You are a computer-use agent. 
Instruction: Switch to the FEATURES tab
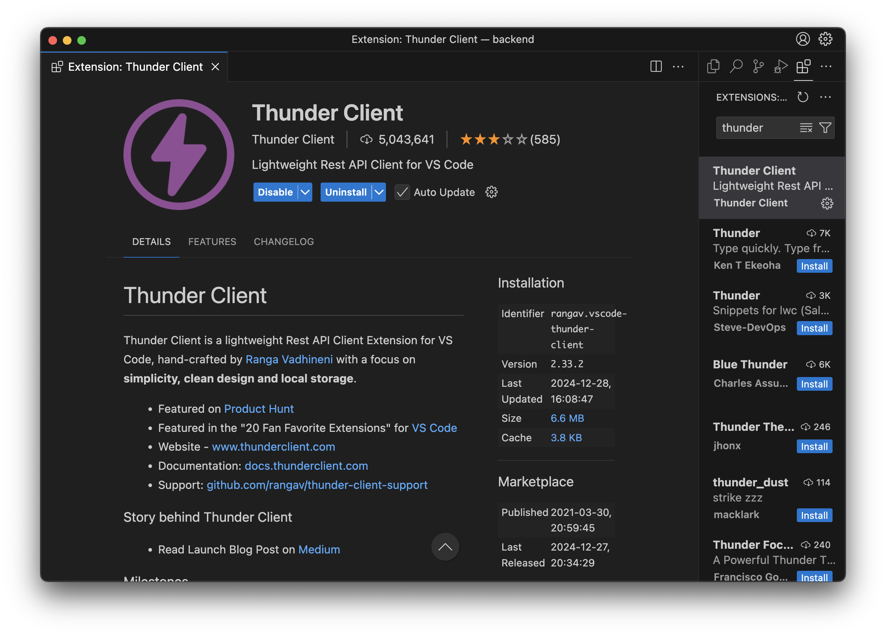click(212, 242)
